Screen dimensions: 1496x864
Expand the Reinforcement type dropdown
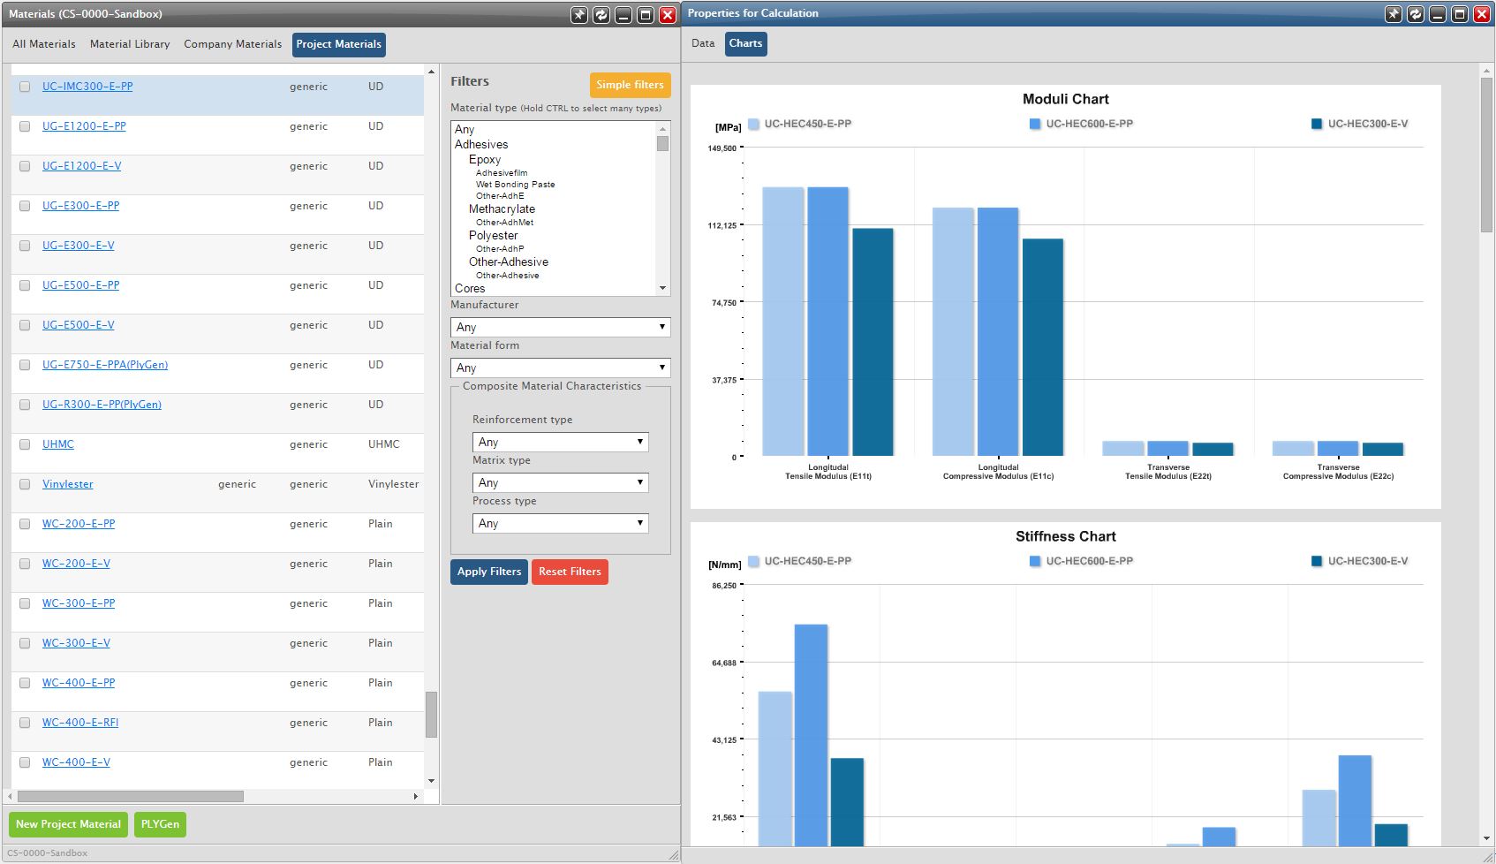click(560, 442)
